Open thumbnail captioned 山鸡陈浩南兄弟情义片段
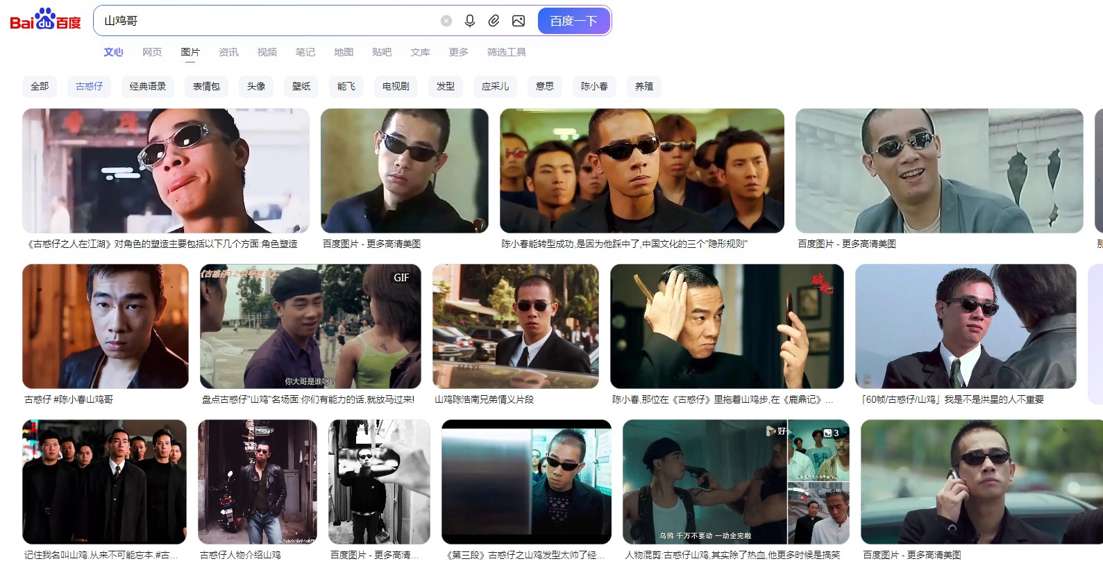Image resolution: width=1103 pixels, height=575 pixels. coord(516,326)
